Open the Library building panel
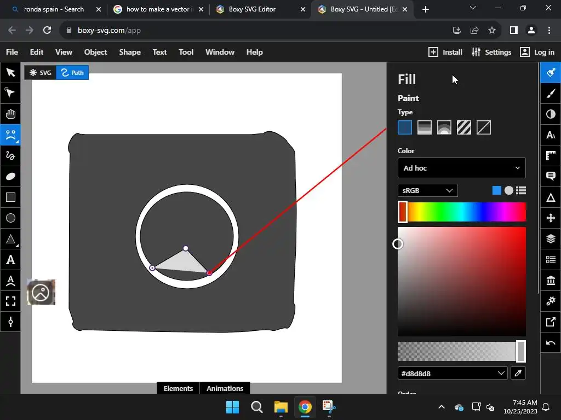The height and width of the screenshot is (420, 561). click(x=551, y=281)
